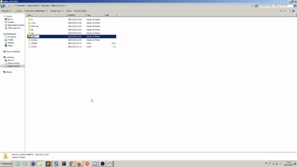Sort by the Modifié le column header
The height and width of the screenshot is (167, 297).
(76, 15)
